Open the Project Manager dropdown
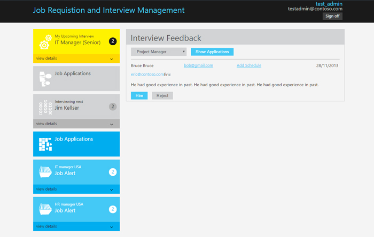 (159, 52)
